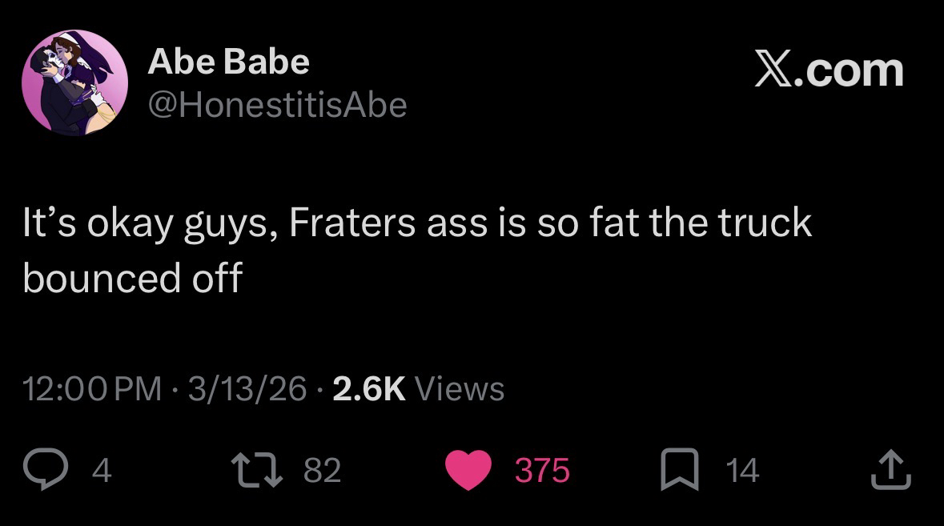
Task: Click the share upload icon
Action: click(890, 471)
